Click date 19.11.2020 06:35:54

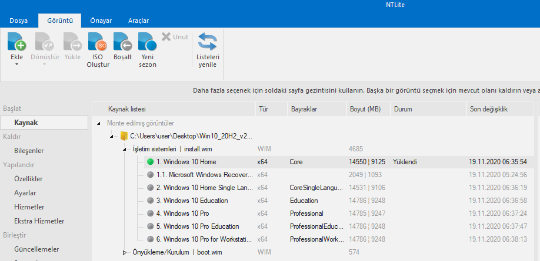(x=498, y=162)
